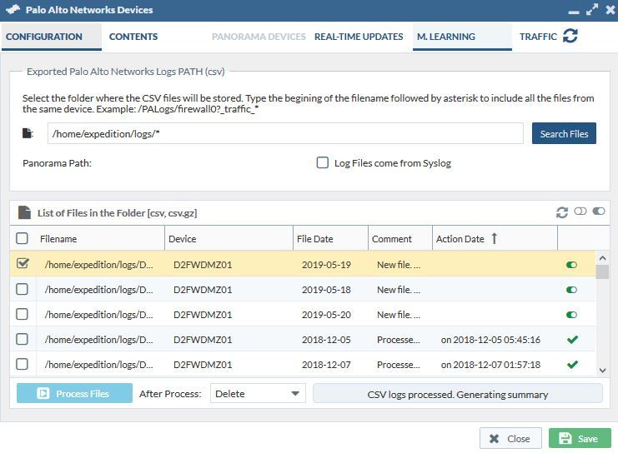Expand the dialog with the maximize arrows icon

[592, 9]
